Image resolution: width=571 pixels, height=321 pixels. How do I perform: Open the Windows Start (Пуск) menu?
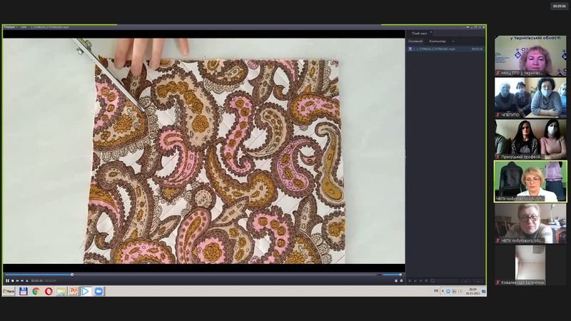coord(9,291)
